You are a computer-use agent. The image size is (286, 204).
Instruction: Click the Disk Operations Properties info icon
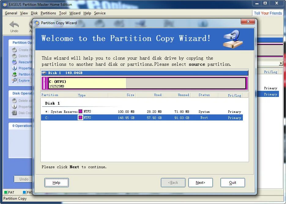pyautogui.click(x=14, y=106)
